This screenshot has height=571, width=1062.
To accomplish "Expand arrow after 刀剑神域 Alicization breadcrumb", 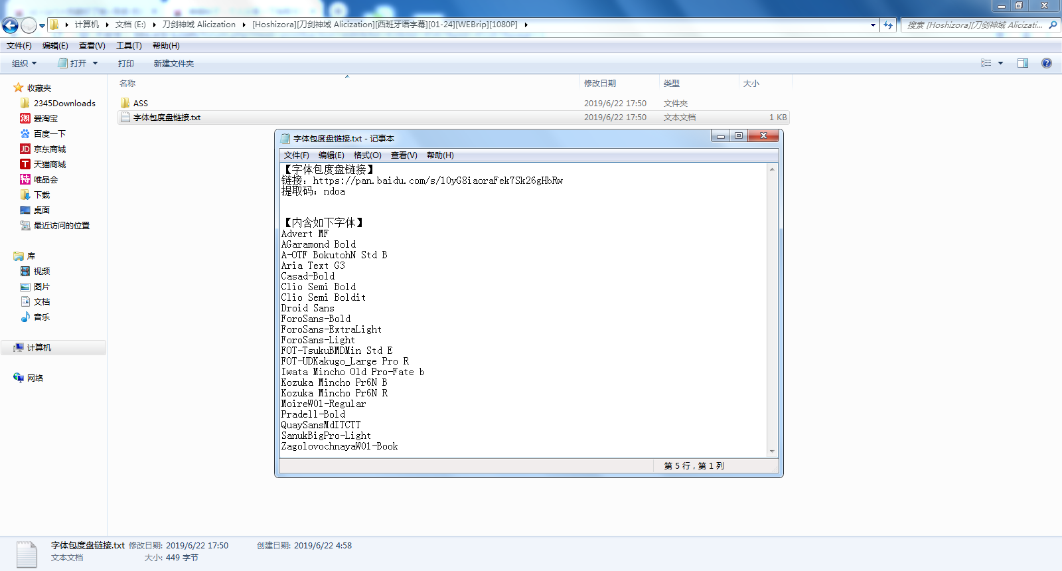I will [244, 25].
